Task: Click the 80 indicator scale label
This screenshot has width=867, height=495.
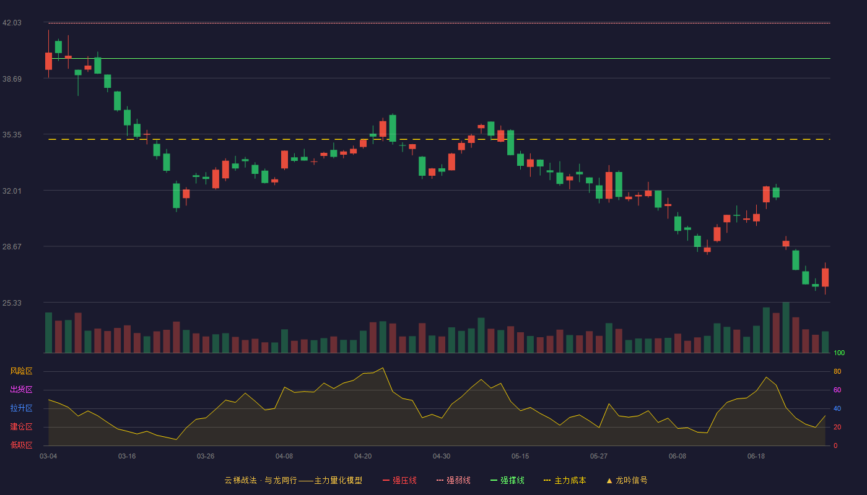Action: [x=837, y=372]
